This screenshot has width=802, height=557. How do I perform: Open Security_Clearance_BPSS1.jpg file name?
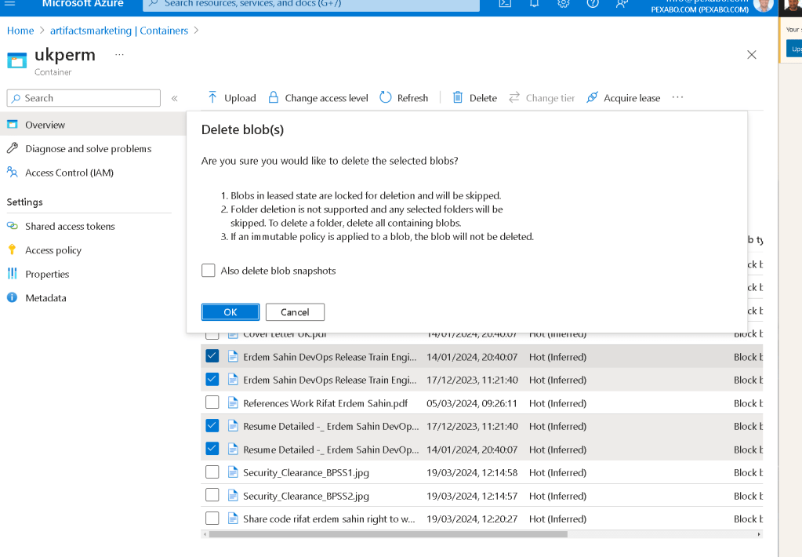pyautogui.click(x=306, y=472)
